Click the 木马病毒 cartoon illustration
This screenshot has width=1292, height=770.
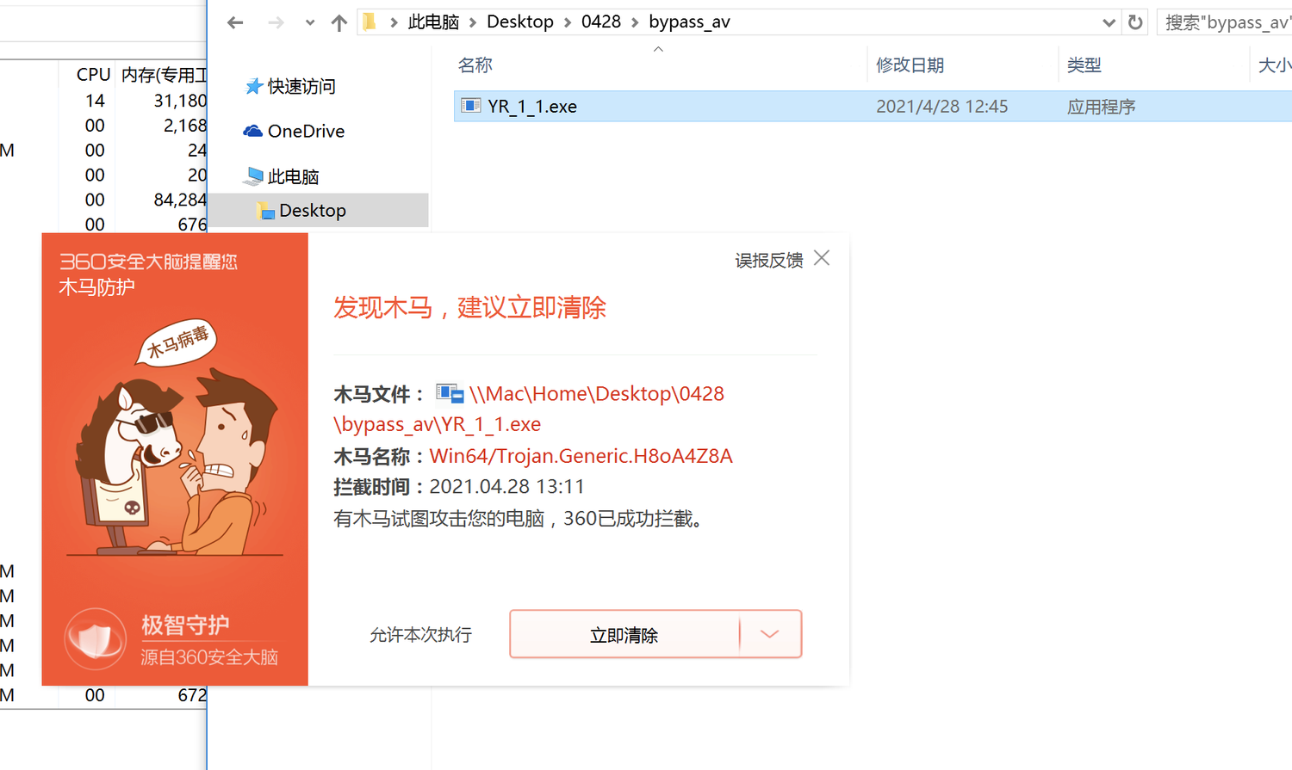(177, 439)
